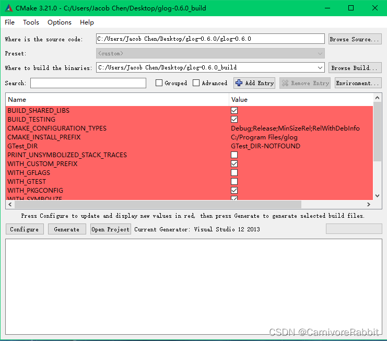Enable the Advanced checkbox
Viewport: 387px width, 341px height.
[x=196, y=83]
